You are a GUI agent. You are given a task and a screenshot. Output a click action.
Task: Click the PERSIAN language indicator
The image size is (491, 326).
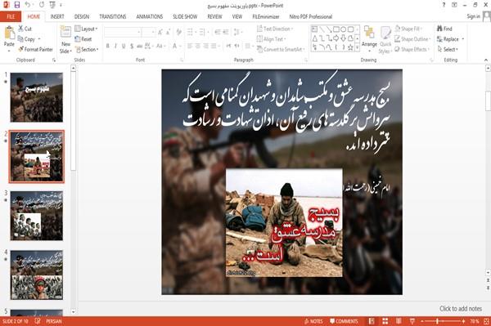pyautogui.click(x=54, y=321)
